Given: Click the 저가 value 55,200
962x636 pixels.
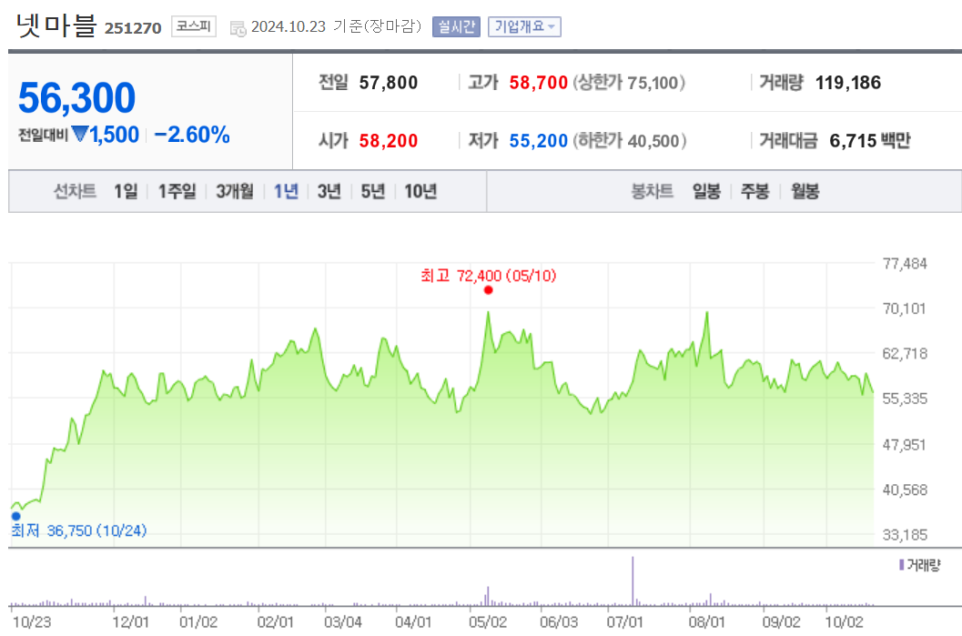Looking at the screenshot, I should [538, 141].
